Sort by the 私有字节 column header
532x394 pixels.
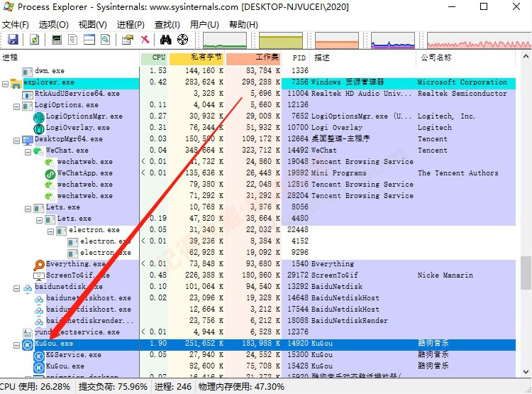196,58
